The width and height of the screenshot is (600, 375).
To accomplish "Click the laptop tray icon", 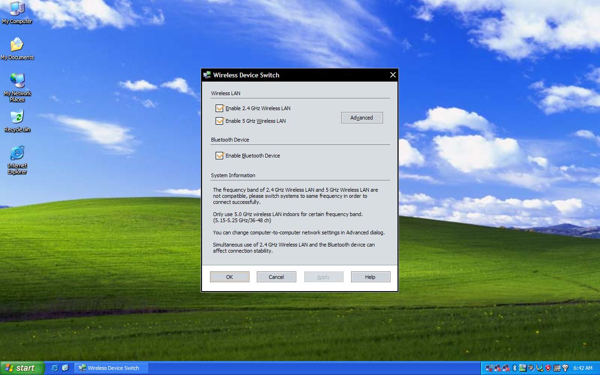I will 557,368.
